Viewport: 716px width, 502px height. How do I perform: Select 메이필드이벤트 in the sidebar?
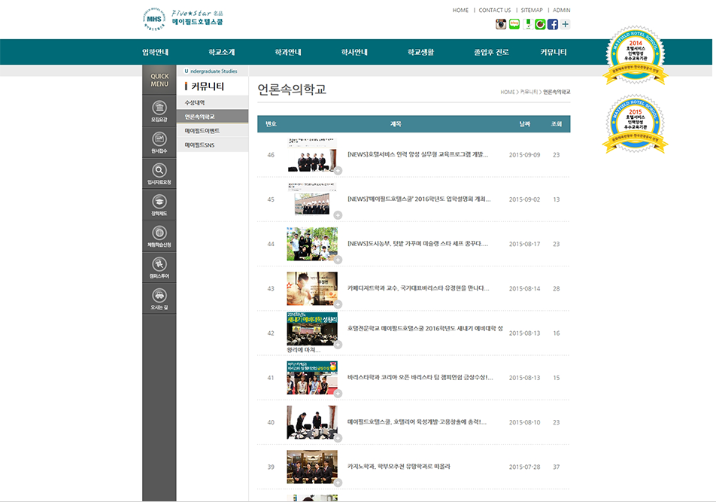click(202, 131)
